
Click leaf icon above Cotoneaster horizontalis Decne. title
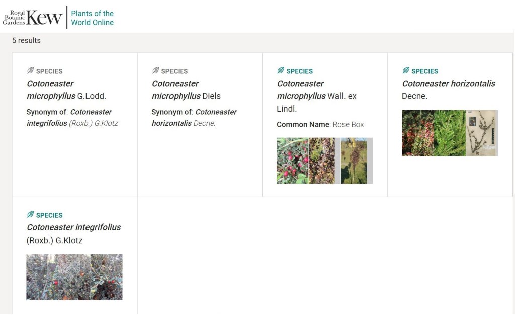[406, 71]
